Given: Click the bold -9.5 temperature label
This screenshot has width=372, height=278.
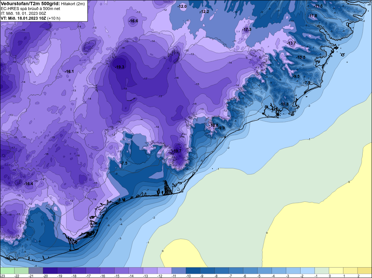Looking at the screenshot, I should (296, 76).
